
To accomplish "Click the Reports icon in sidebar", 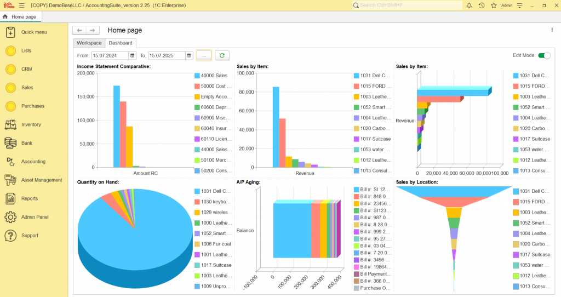I will point(10,198).
